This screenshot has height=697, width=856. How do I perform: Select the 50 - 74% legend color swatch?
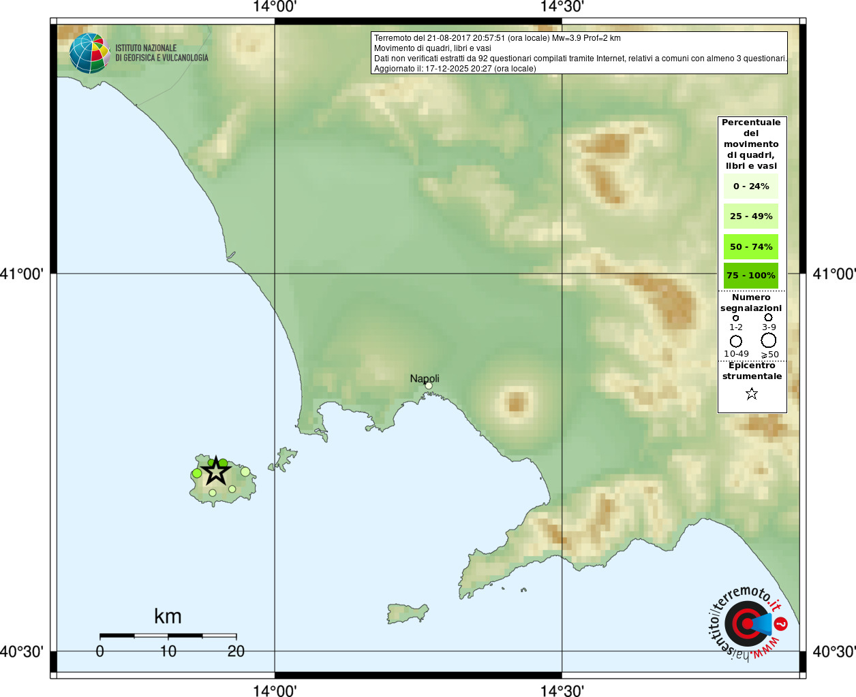coord(751,246)
